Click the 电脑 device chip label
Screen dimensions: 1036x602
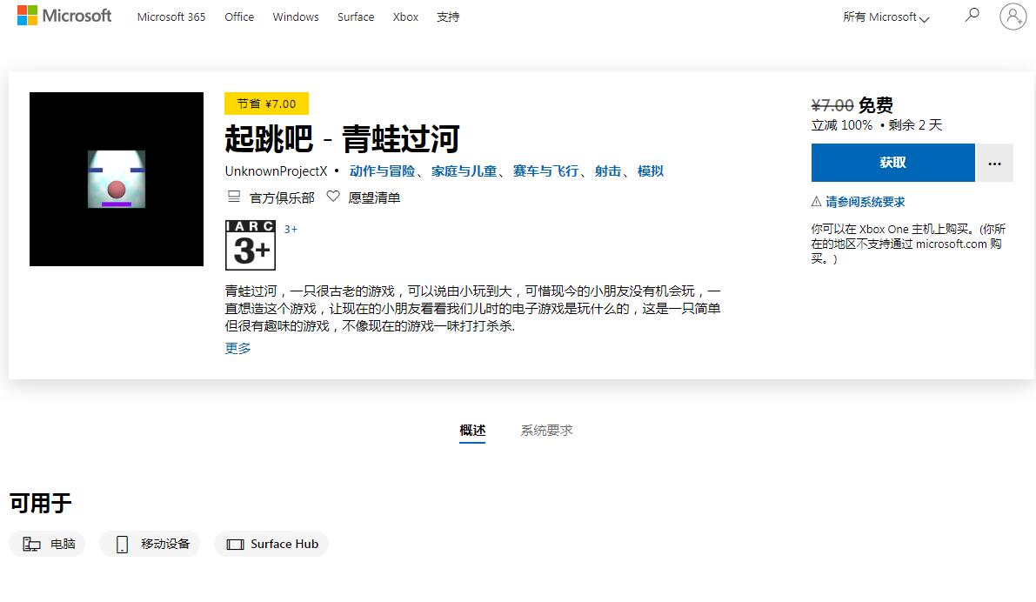pos(63,544)
